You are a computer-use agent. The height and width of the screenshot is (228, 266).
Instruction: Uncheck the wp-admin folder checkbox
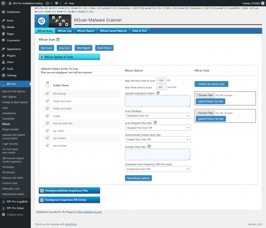pos(47,131)
